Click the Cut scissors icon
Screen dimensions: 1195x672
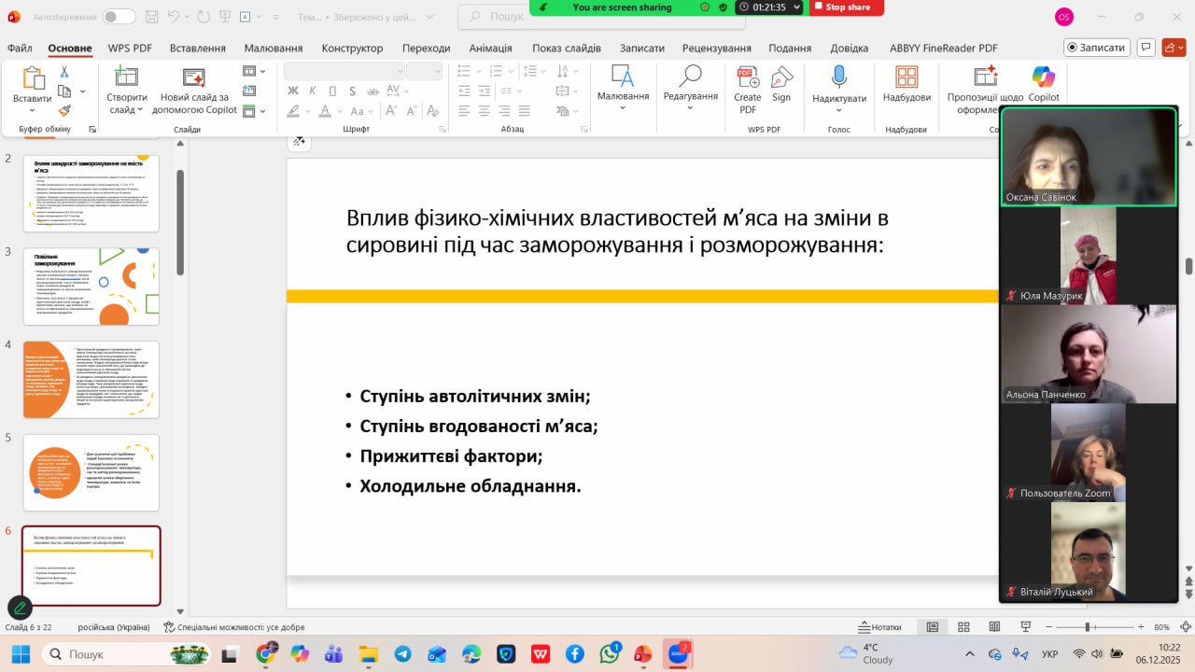tap(64, 72)
